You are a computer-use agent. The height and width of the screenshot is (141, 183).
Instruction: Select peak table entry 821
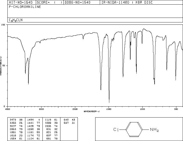[49, 132]
